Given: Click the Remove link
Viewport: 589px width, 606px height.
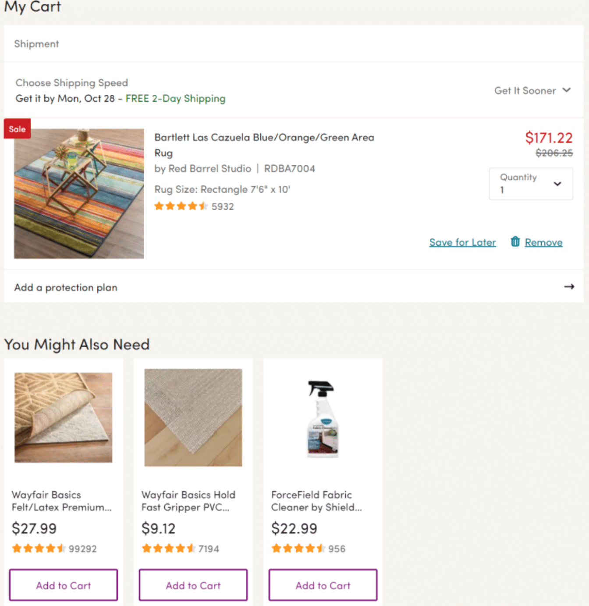Looking at the screenshot, I should click(x=543, y=242).
